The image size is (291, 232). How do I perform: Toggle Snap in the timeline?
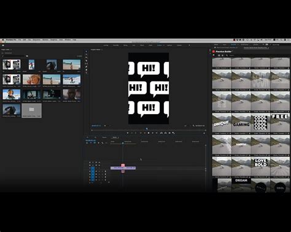point(91,143)
